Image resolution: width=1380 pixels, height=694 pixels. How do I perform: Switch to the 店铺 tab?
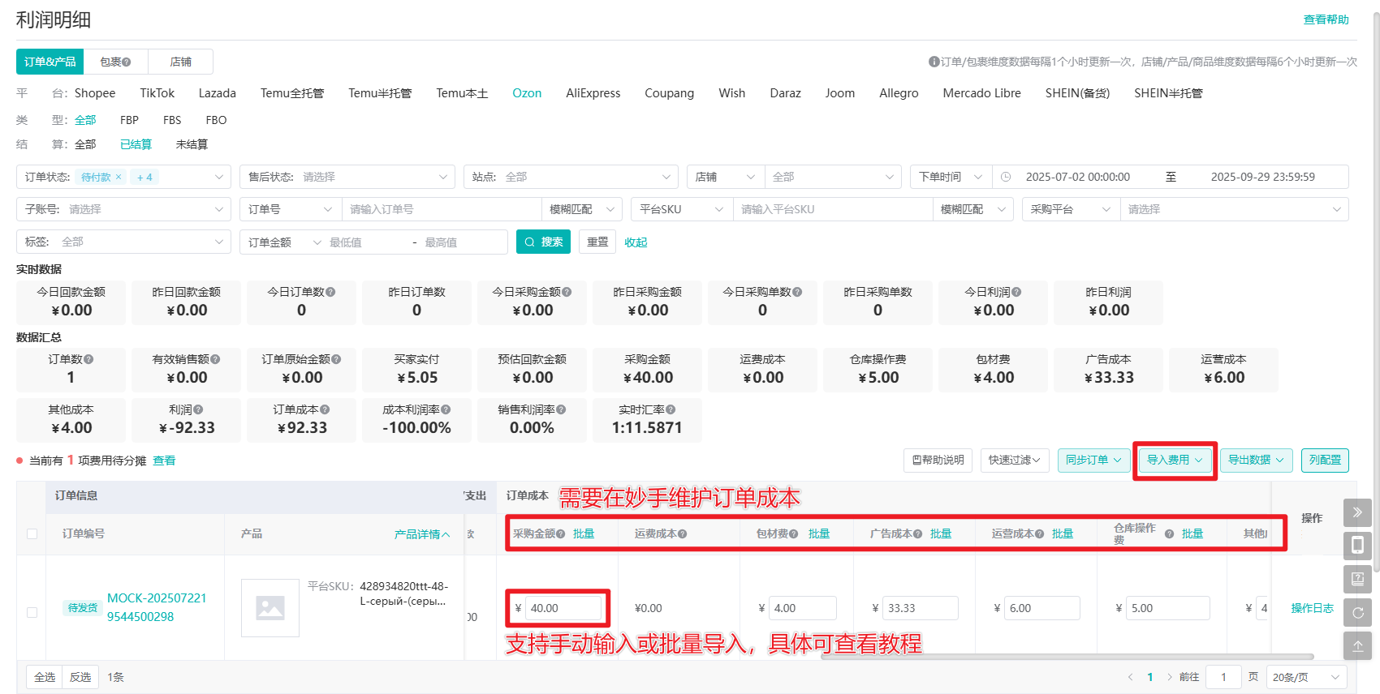(x=180, y=62)
